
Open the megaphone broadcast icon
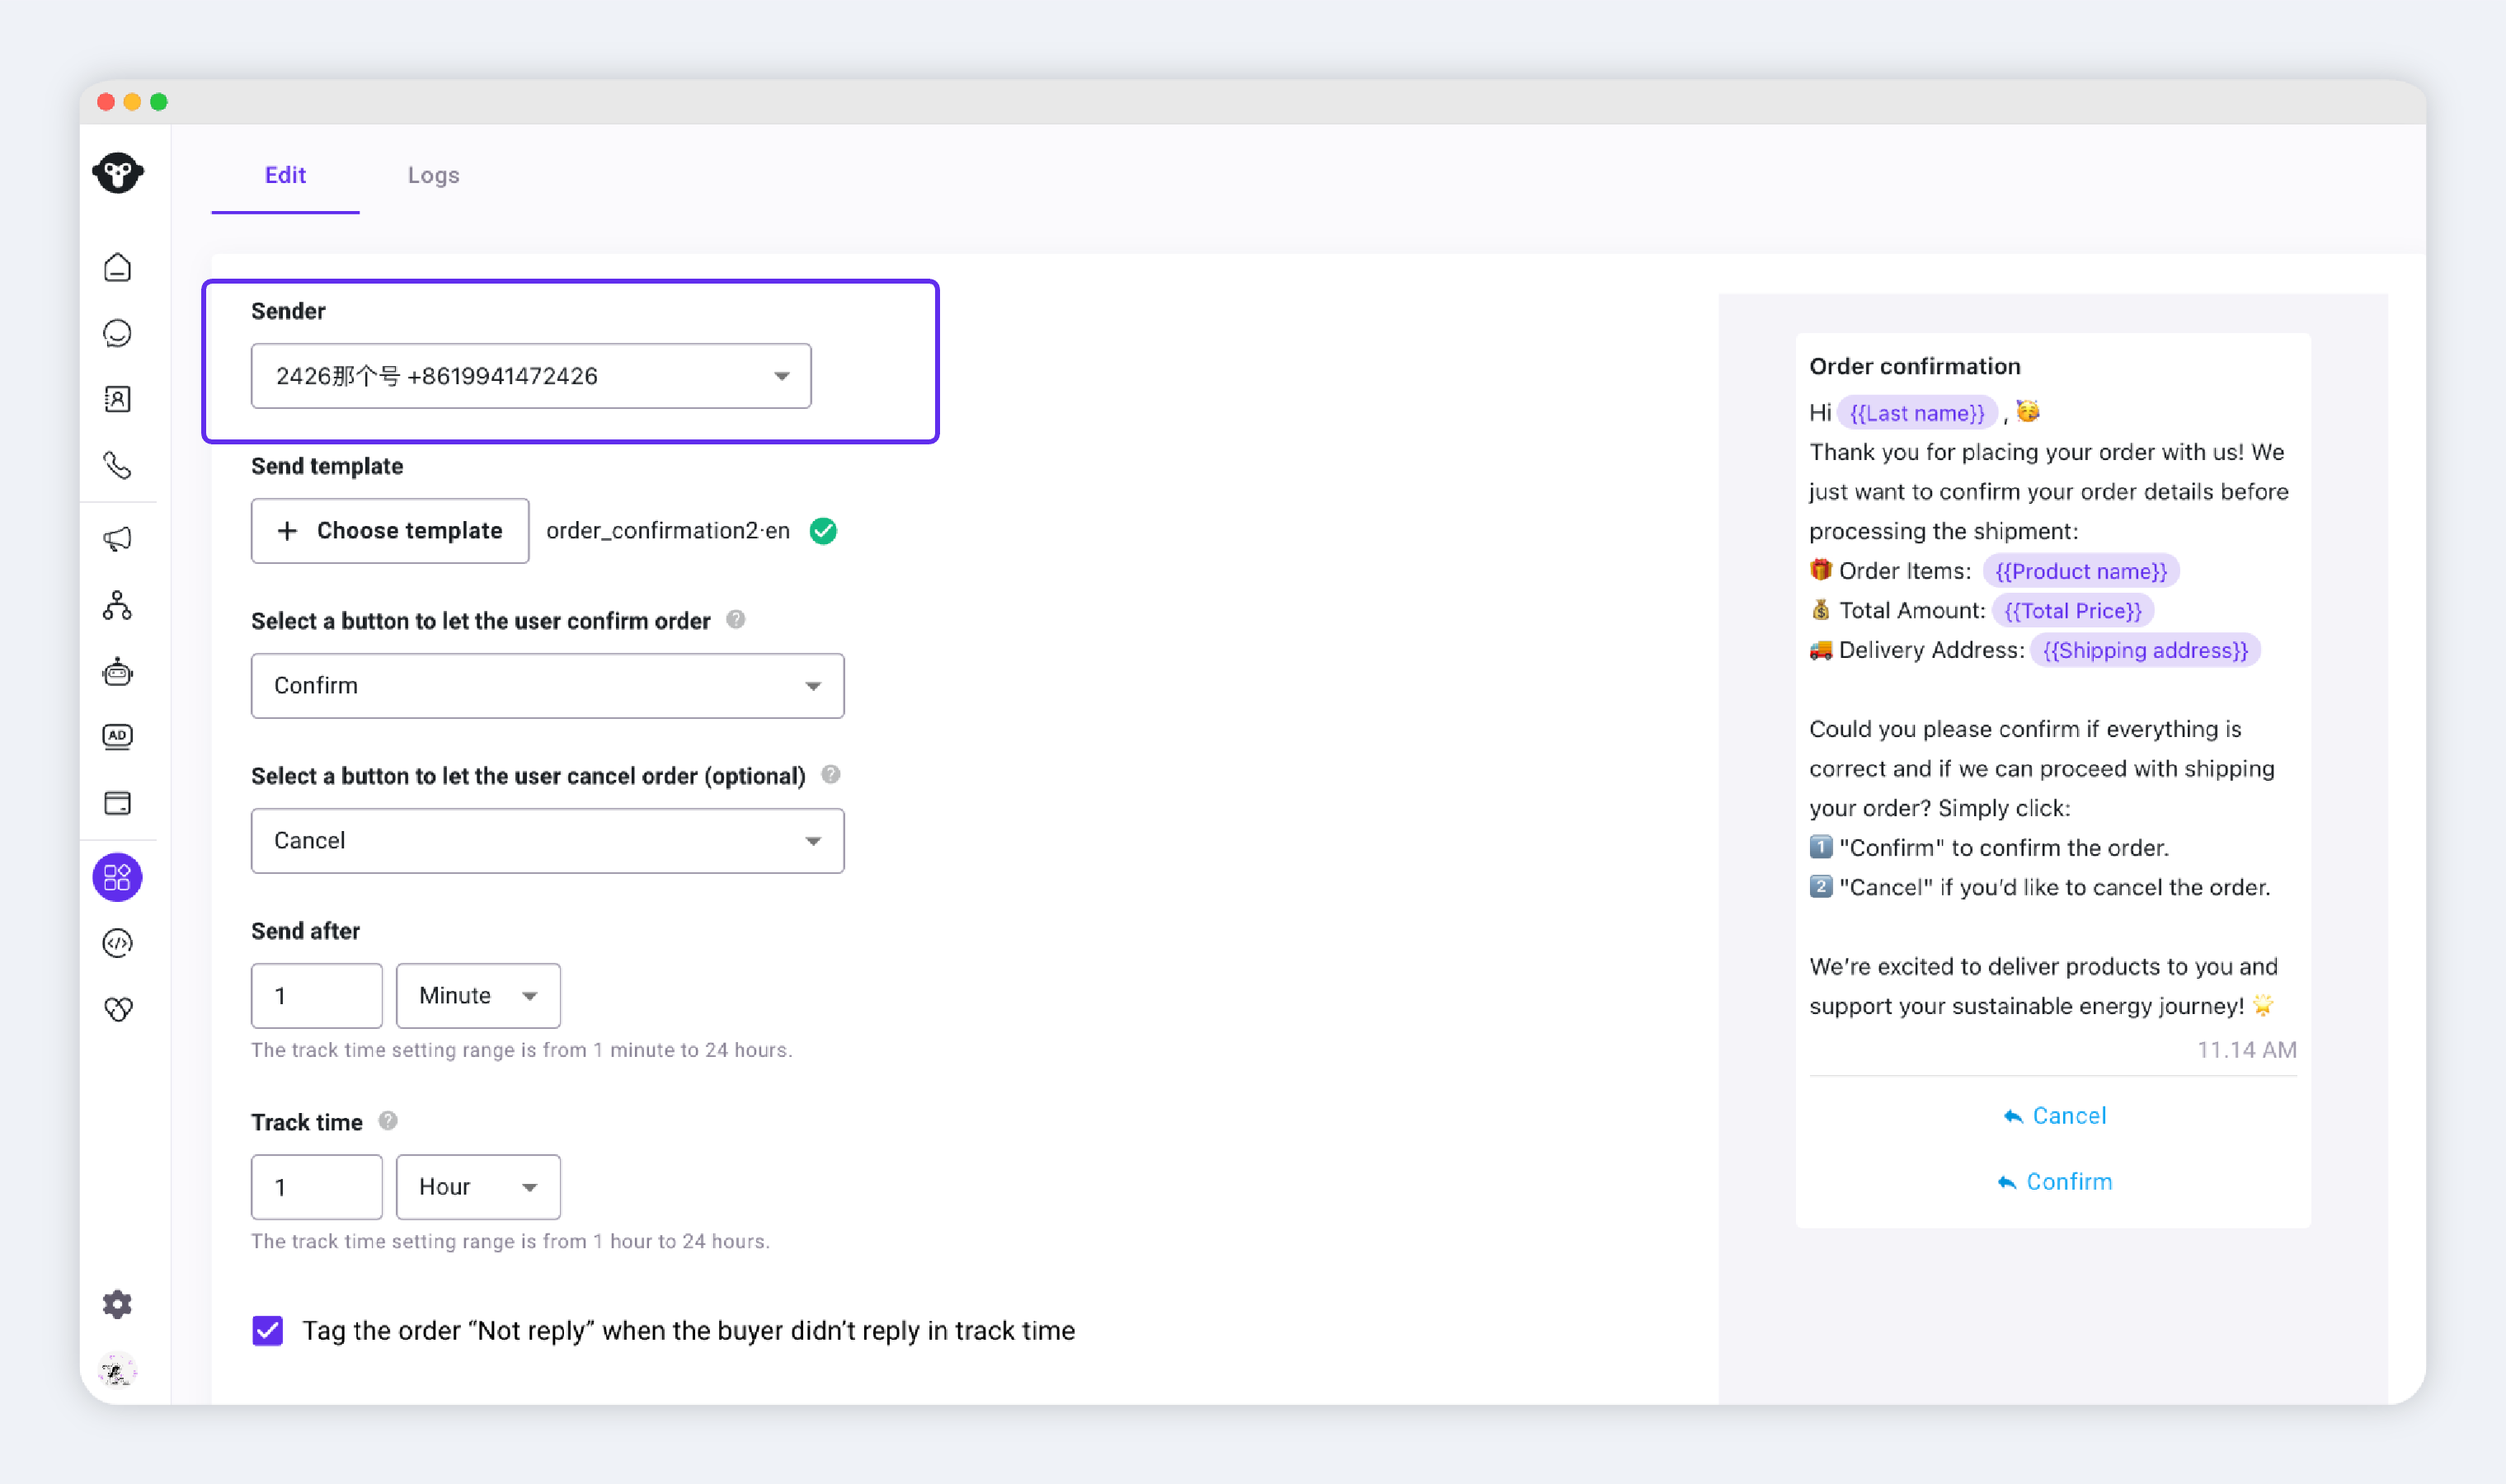coord(117,539)
